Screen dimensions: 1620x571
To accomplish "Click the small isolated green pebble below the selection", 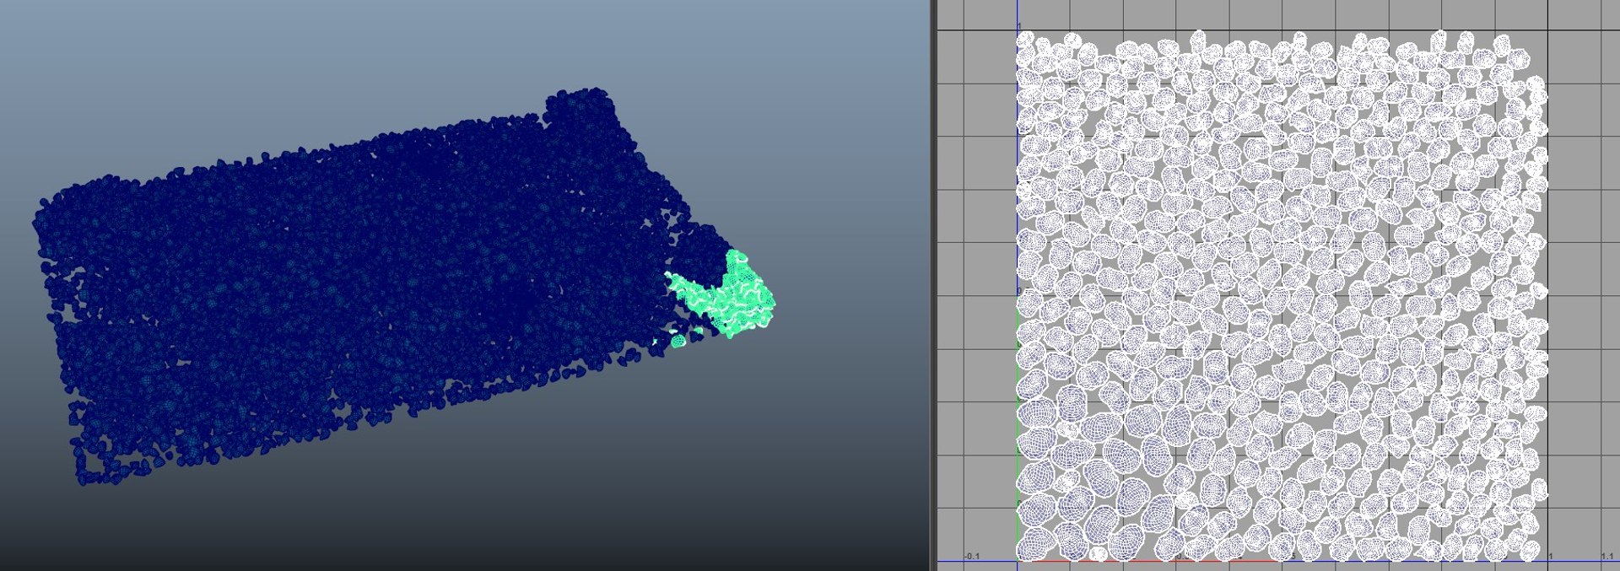I will tap(678, 341).
